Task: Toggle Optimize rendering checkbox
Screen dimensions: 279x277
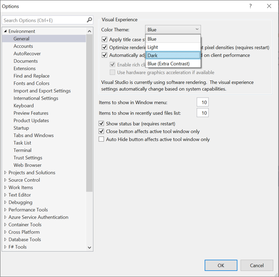Action: click(104, 47)
